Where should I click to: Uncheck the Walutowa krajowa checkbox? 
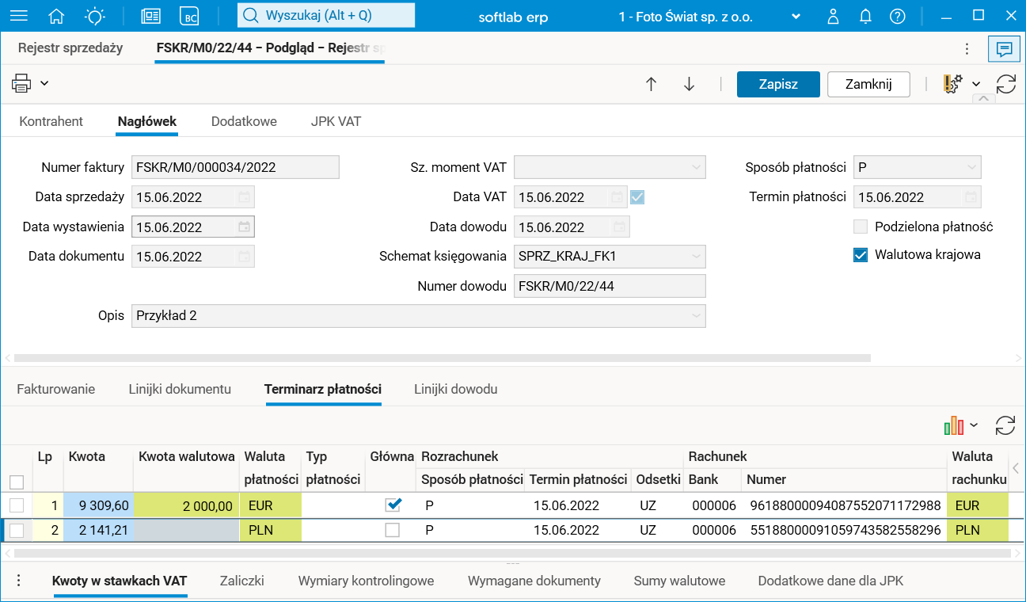(x=861, y=255)
